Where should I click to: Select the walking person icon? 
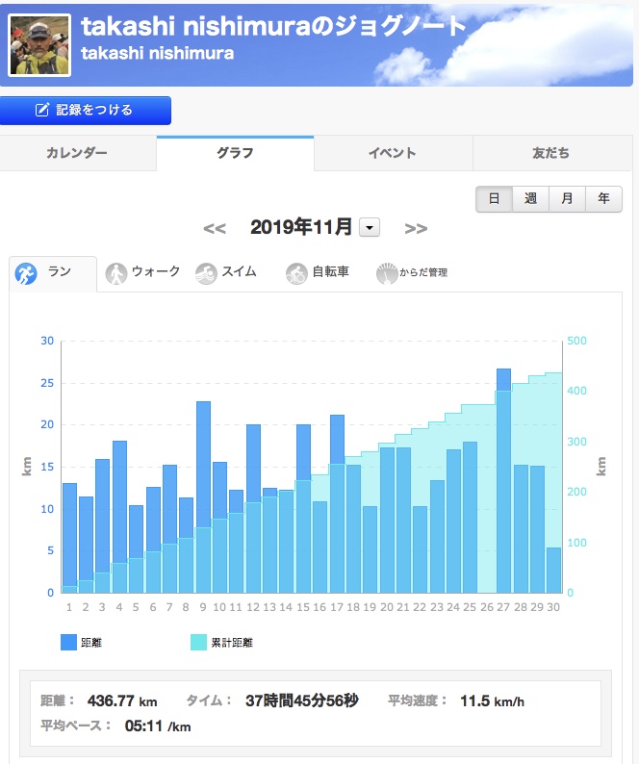tap(116, 273)
